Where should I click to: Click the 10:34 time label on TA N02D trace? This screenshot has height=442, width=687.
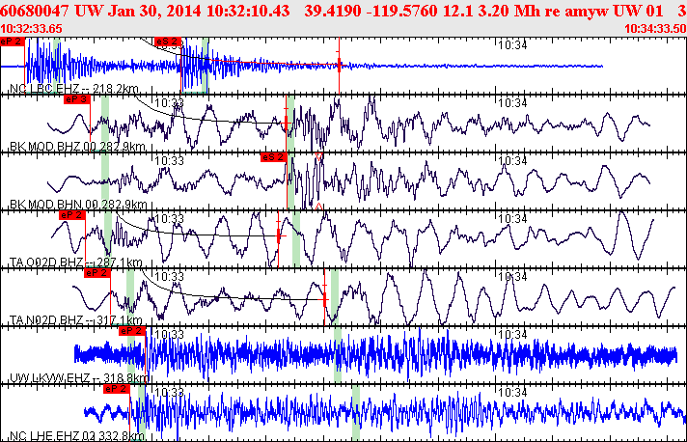(512, 276)
